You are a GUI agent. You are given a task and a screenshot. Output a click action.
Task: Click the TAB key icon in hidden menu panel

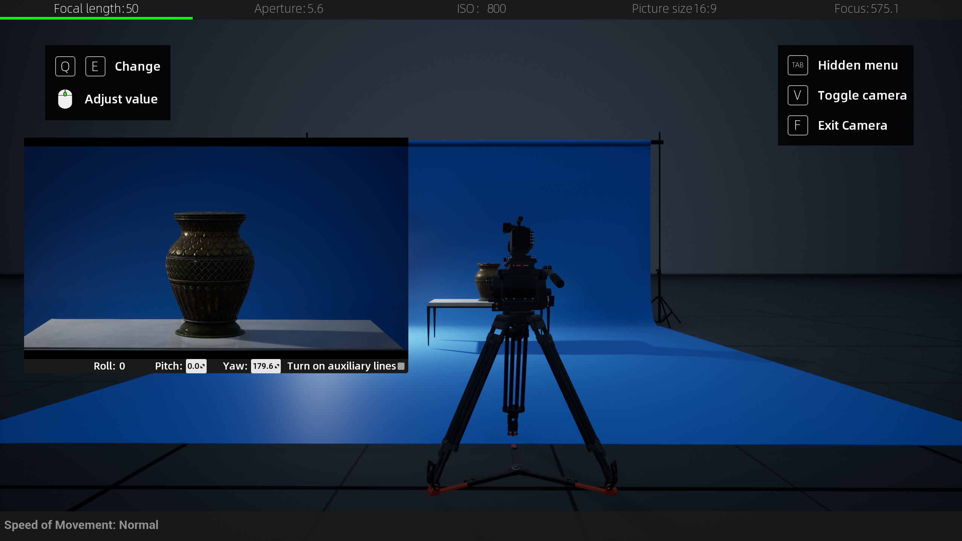point(797,65)
